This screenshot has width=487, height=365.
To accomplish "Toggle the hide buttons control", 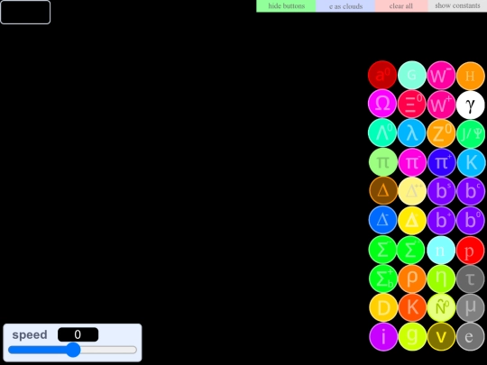I will (286, 6).
